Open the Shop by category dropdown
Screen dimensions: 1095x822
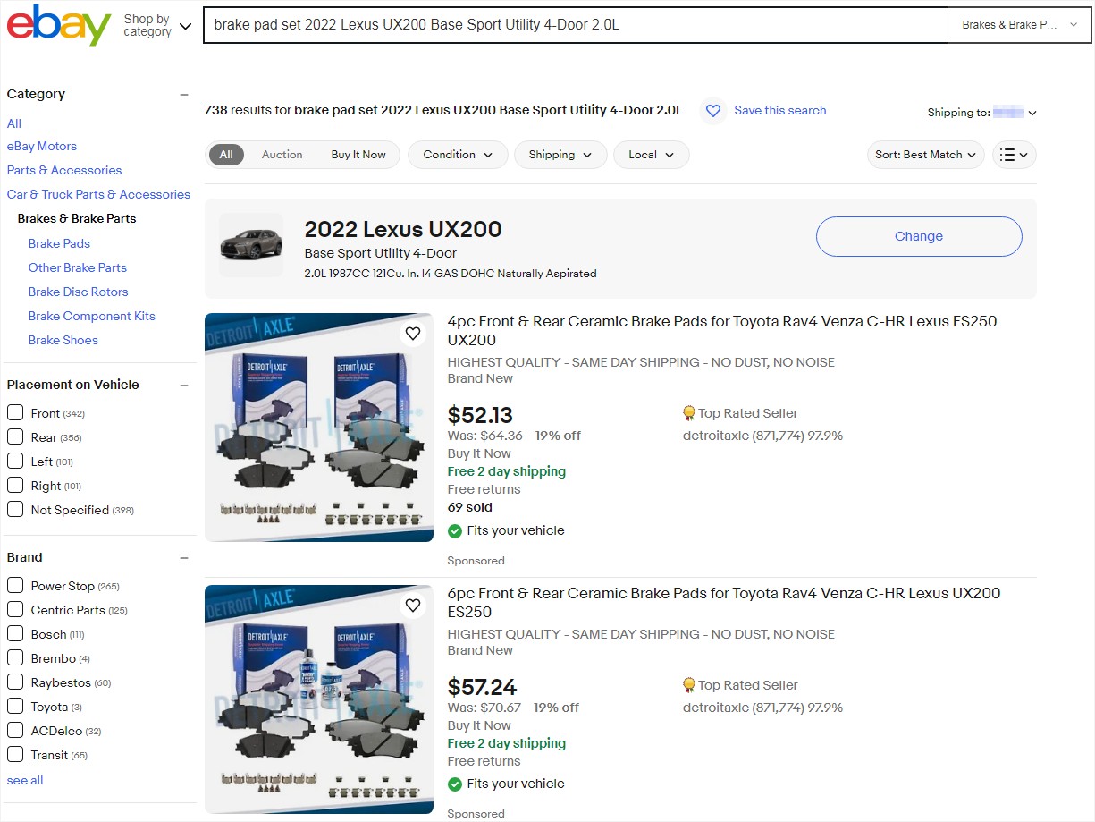(x=157, y=25)
